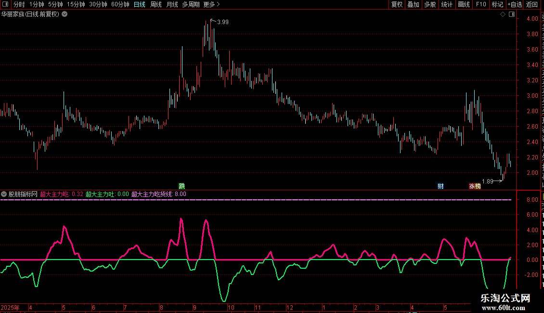Click the diamond icon in chart corner
This screenshot has width=544, height=313.
[503, 14]
